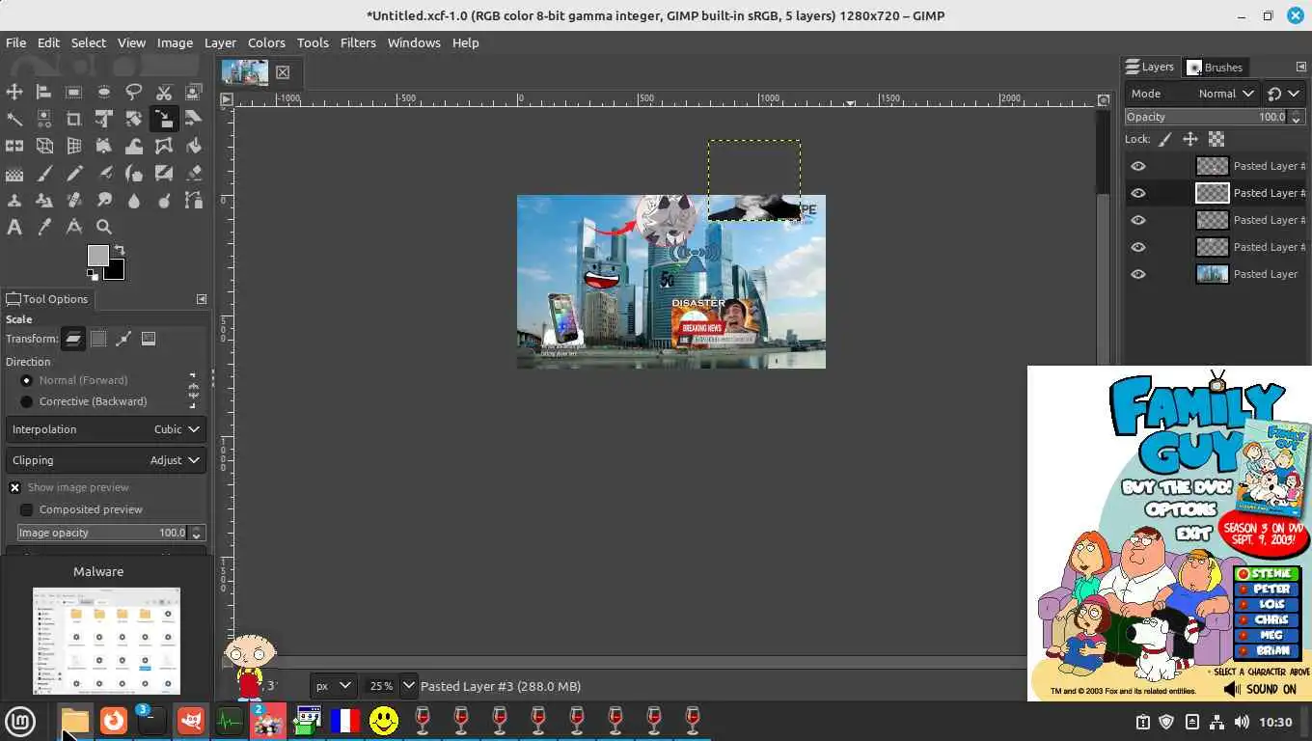Viewport: 1312px width, 741px height.
Task: Click BUY THE DVD! in Family Guy window
Action: tap(1177, 487)
